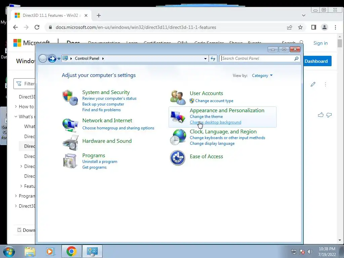This screenshot has height=258, width=344.
Task: Open Windows Media Player from taskbar
Action: click(x=50, y=251)
